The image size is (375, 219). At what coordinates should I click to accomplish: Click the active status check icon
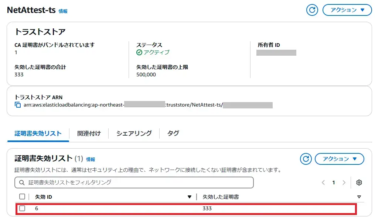(x=139, y=52)
